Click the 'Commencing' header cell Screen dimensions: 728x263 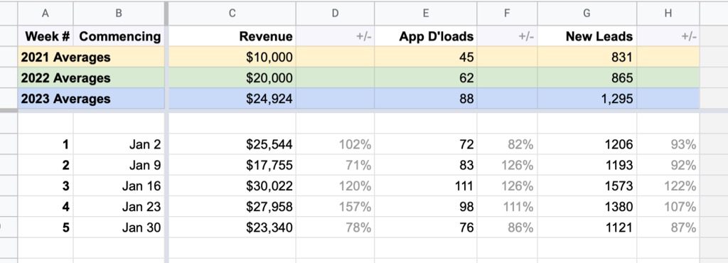click(119, 36)
